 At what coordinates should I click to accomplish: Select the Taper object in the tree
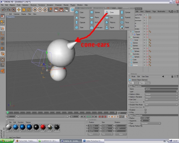(x=138, y=35)
